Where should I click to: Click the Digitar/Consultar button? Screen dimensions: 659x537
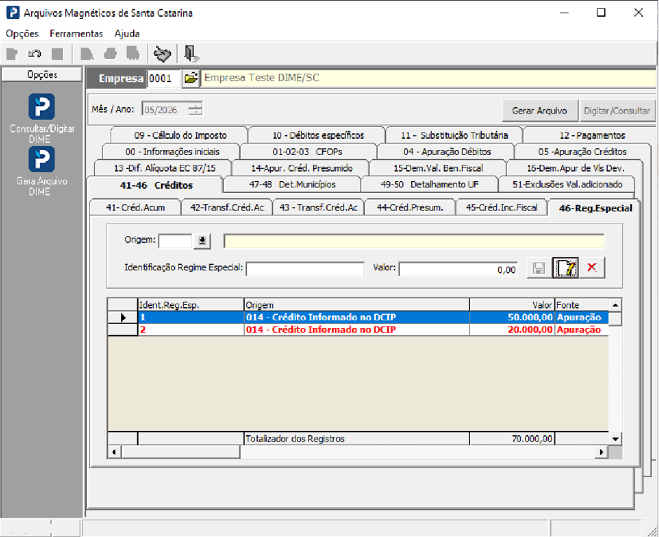pos(616,111)
